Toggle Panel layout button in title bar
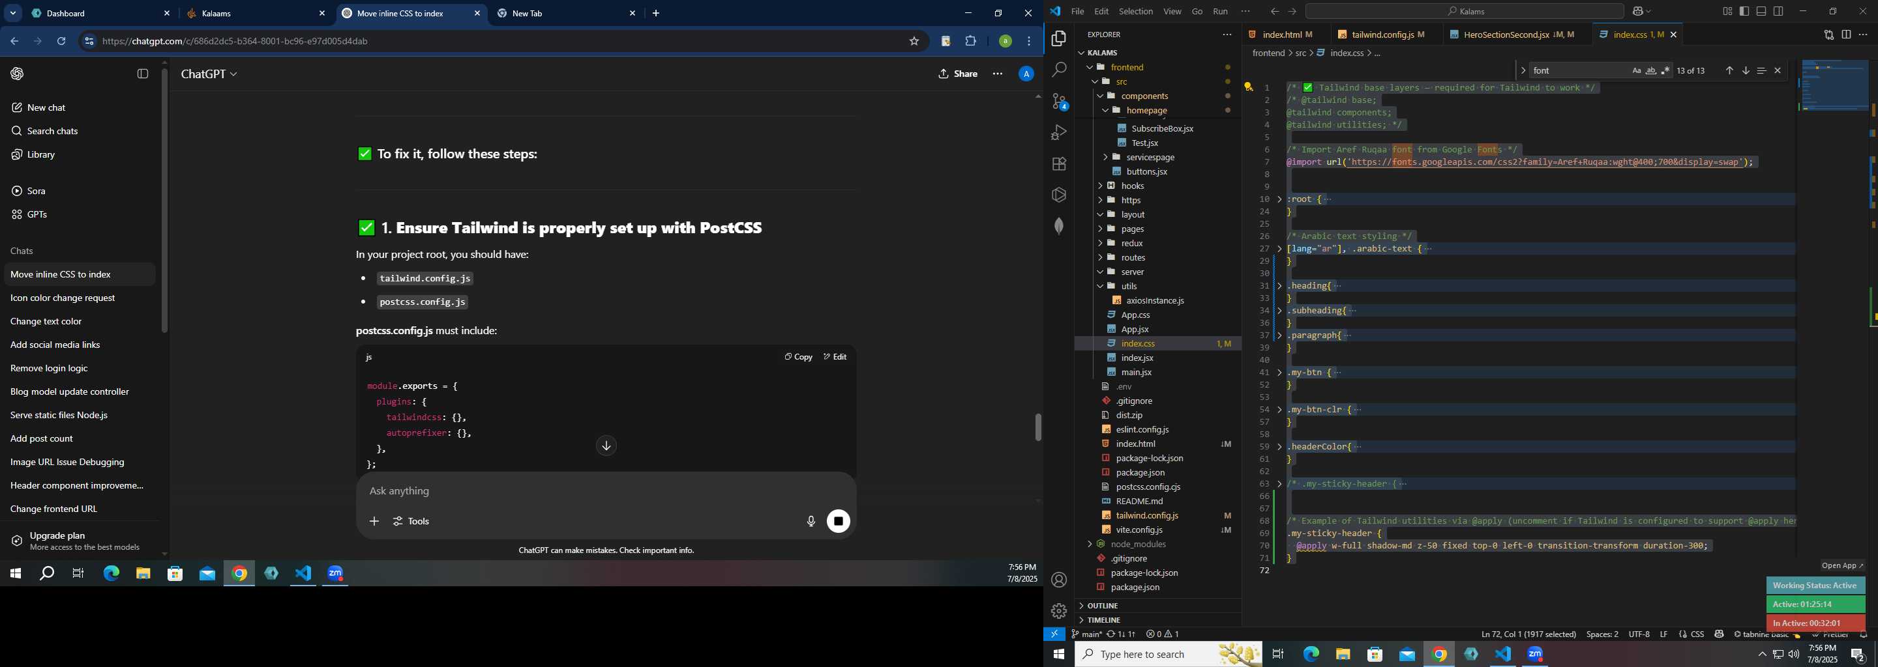Image resolution: width=1878 pixels, height=667 pixels. (1761, 12)
